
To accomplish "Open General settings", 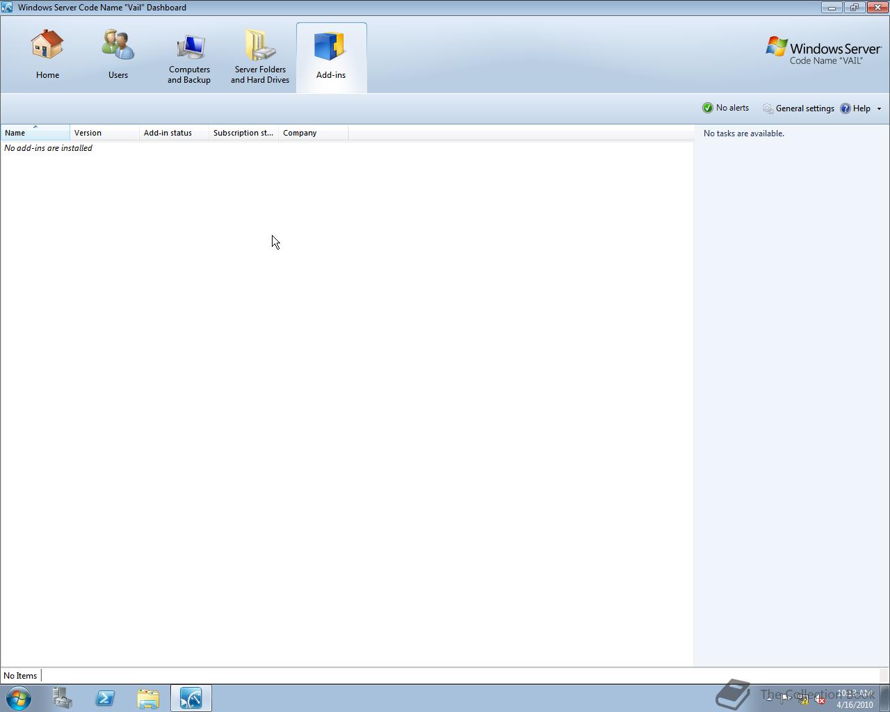I will (x=798, y=108).
